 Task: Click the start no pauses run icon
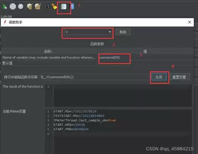coord(5,6)
